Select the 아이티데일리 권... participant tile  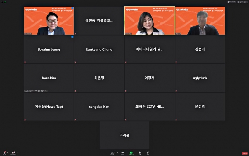point(150,49)
